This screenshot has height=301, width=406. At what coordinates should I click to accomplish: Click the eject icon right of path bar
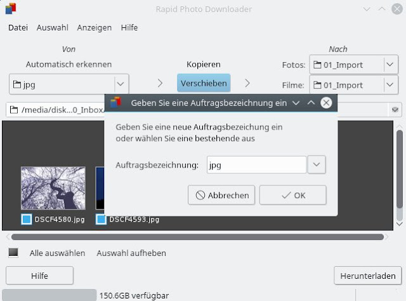(395, 110)
